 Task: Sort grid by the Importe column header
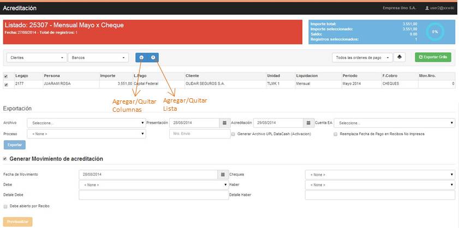point(108,76)
